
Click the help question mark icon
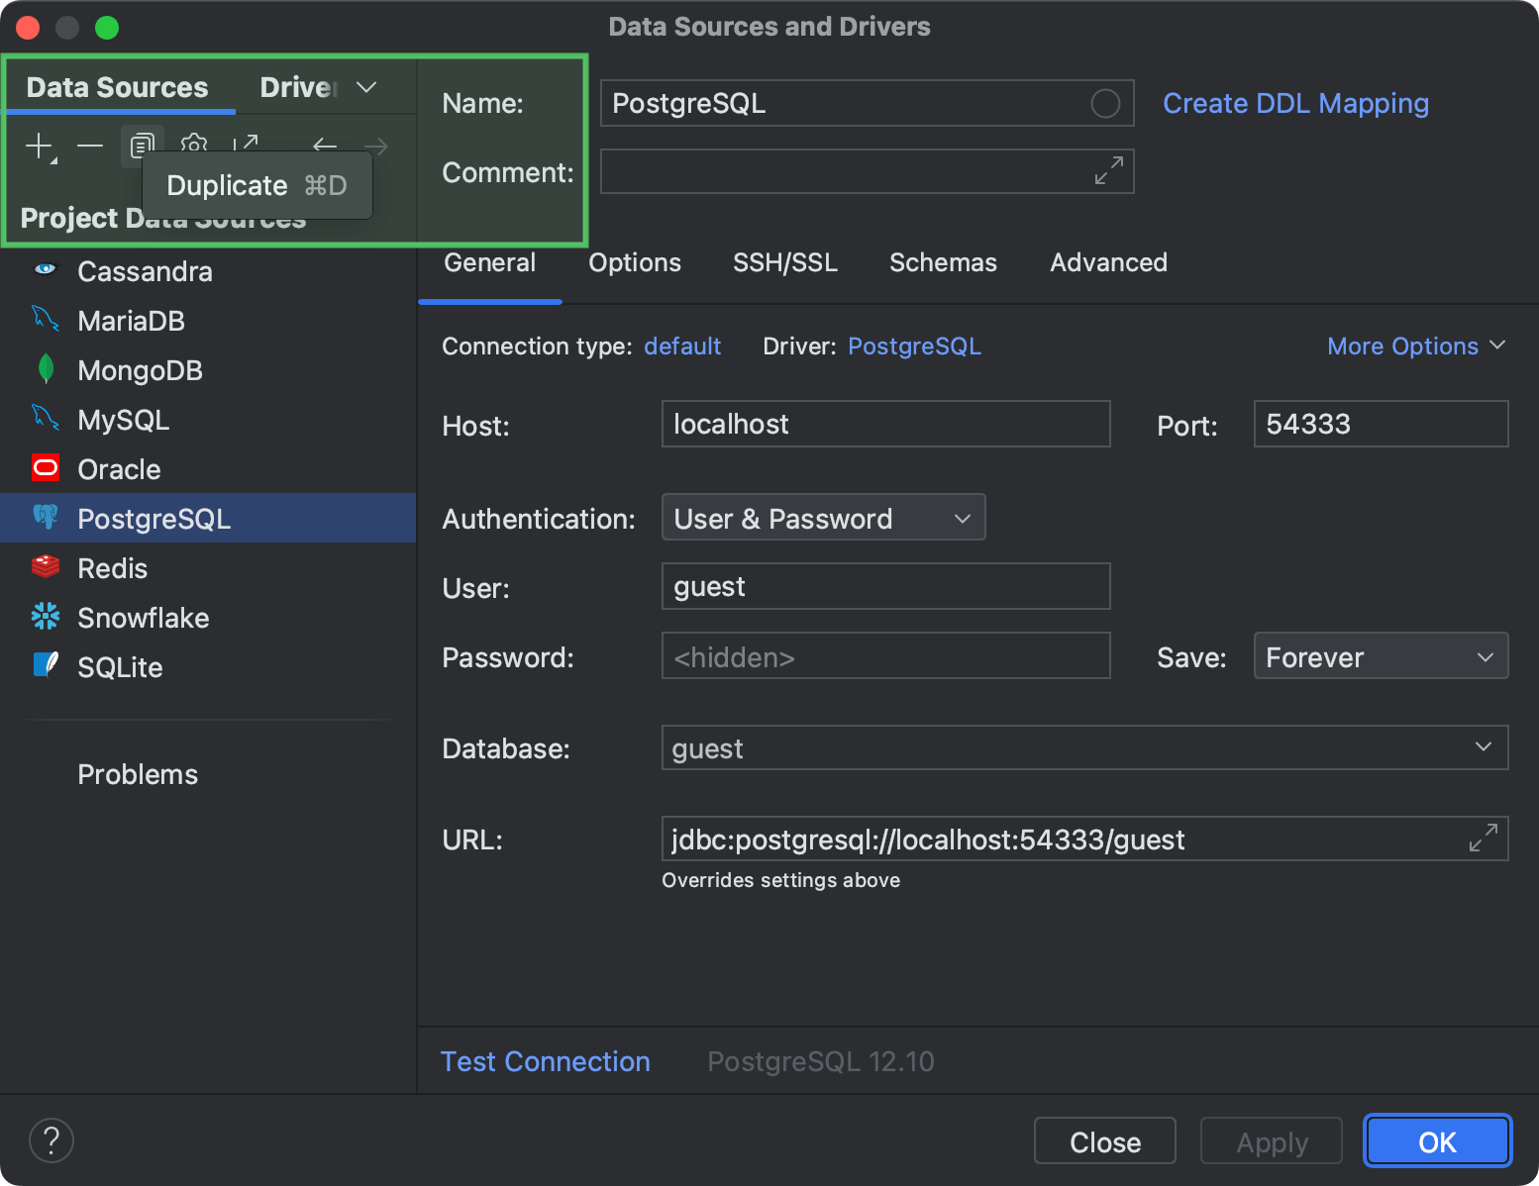pyautogui.click(x=51, y=1140)
